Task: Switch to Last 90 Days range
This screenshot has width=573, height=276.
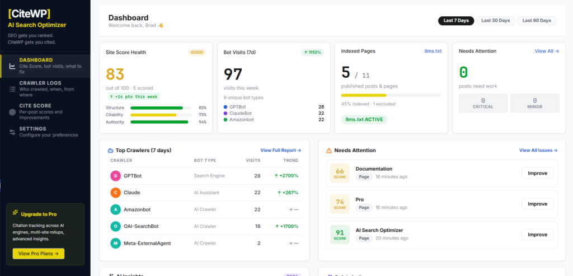Action: [537, 21]
